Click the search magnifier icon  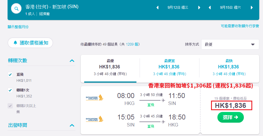point(16,8)
